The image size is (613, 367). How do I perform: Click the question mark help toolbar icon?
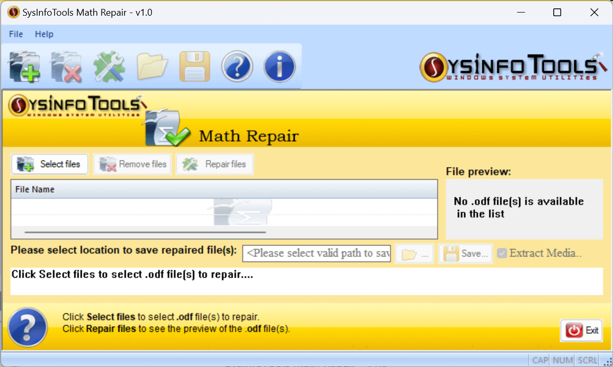click(x=237, y=67)
